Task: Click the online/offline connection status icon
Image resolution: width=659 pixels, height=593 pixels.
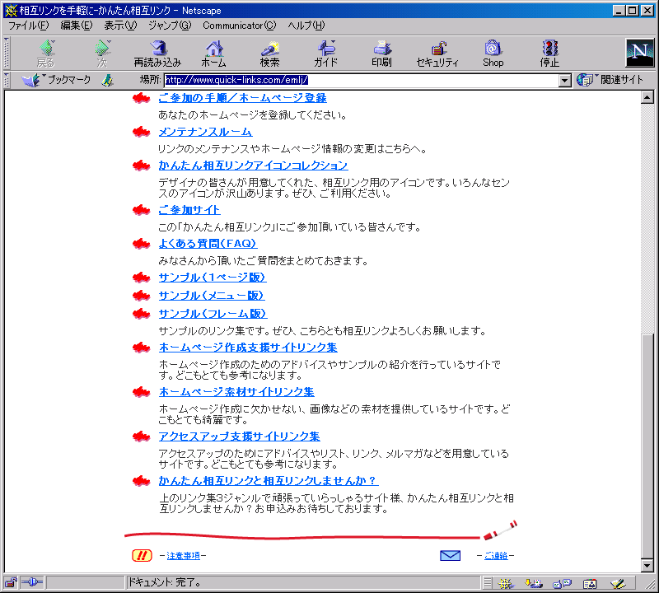Action: (32, 582)
